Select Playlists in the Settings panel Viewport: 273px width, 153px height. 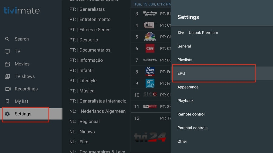pos(185,60)
